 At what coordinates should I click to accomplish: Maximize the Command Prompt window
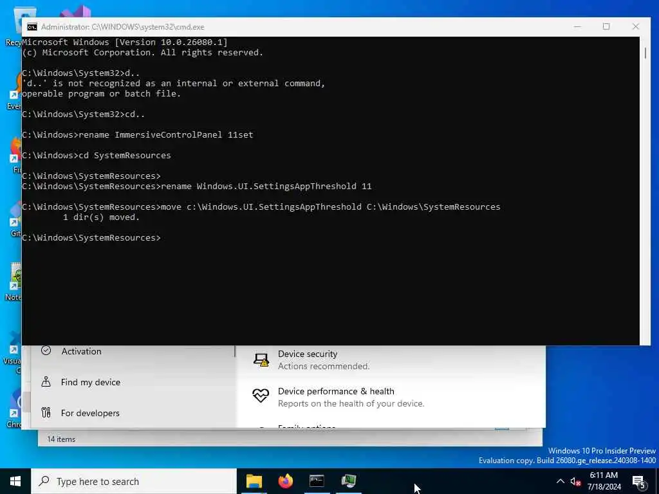(x=606, y=26)
